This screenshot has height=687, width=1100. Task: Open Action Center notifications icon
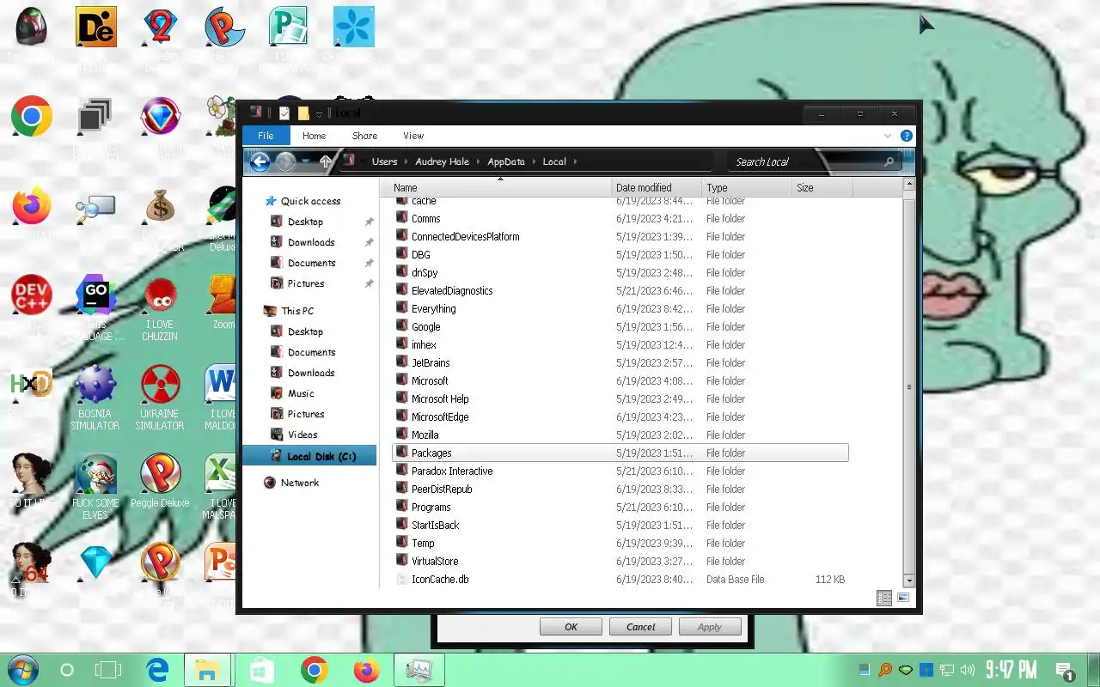(x=1064, y=671)
